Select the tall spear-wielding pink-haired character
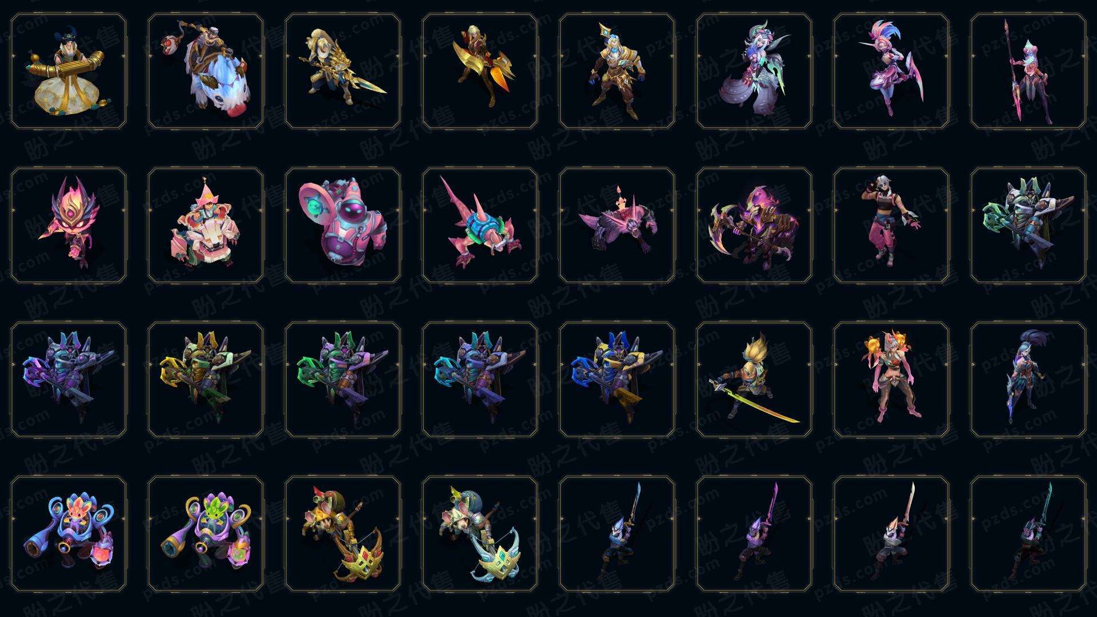The width and height of the screenshot is (1097, 617). coord(1028,71)
